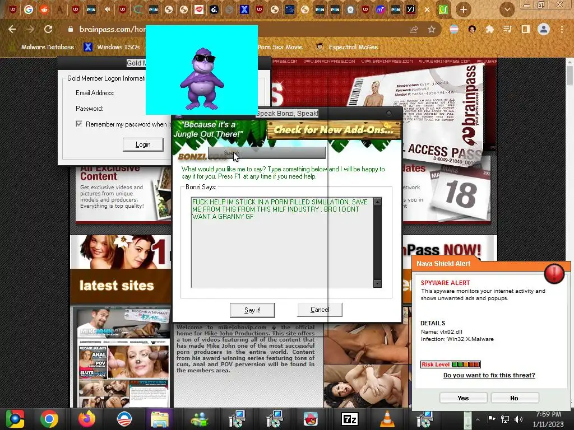Click Yes in the Nava Shield Alert
Image resolution: width=574 pixels, height=430 pixels.
click(x=463, y=398)
